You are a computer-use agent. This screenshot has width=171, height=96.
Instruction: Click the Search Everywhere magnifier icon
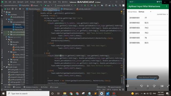click(x=120, y=5)
